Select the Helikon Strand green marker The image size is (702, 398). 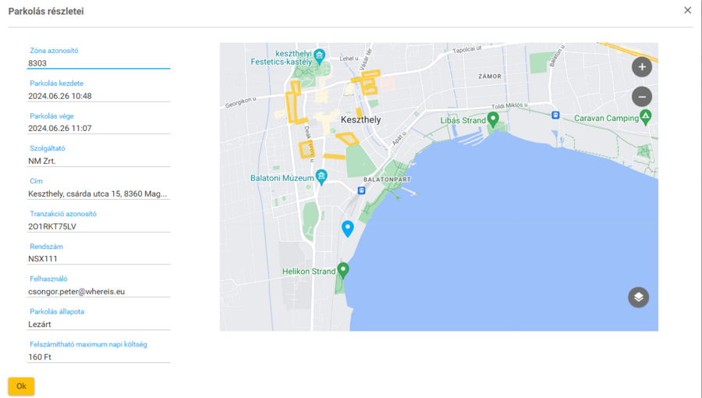pos(342,270)
